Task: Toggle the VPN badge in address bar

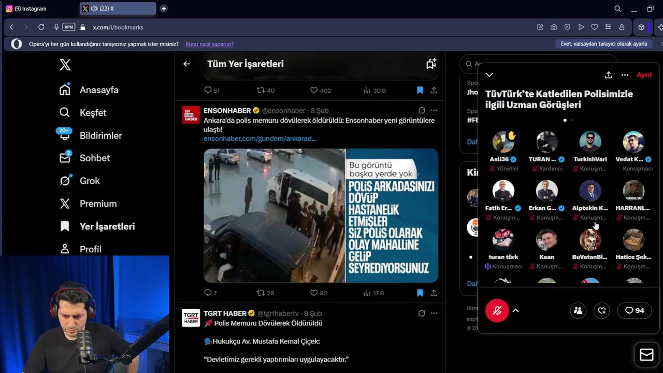Action: point(68,27)
